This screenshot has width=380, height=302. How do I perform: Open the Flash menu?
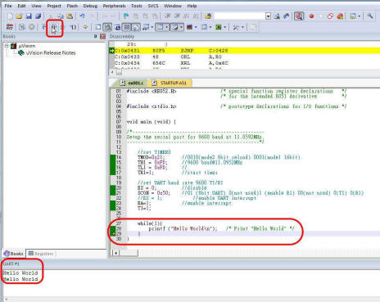(72, 6)
